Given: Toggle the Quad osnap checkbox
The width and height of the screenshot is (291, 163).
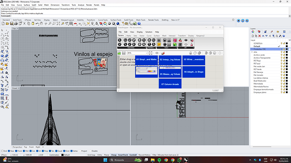Looking at the screenshot, I should pos(56,151).
